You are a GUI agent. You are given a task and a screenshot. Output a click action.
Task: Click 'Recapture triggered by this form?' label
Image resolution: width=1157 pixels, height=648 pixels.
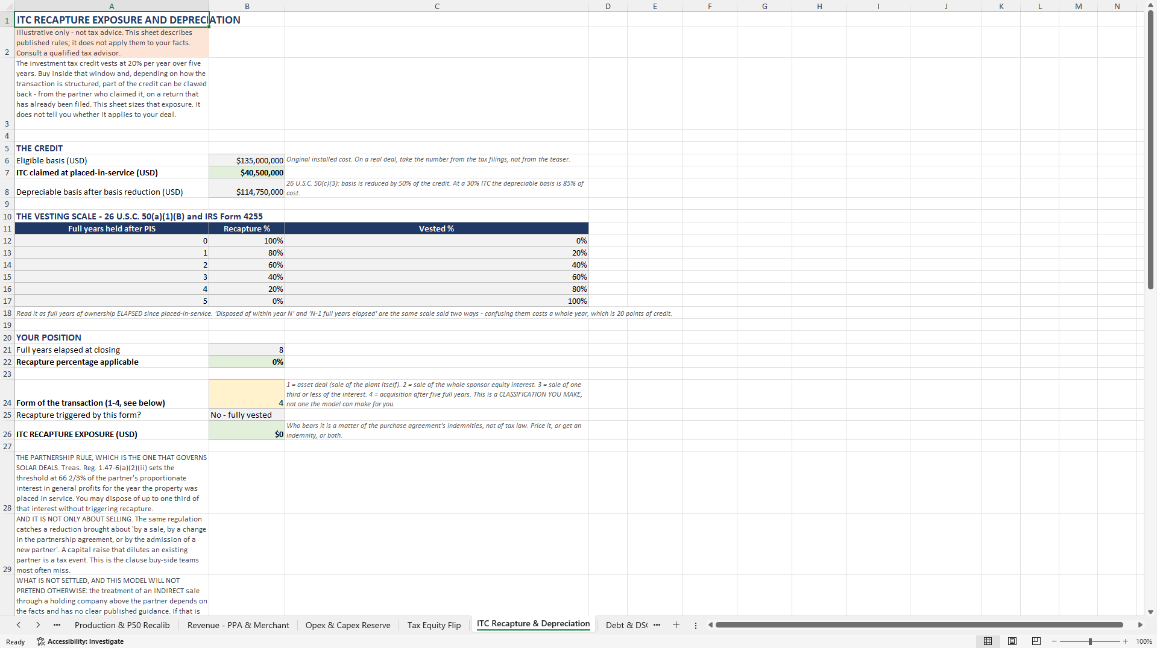coord(112,415)
